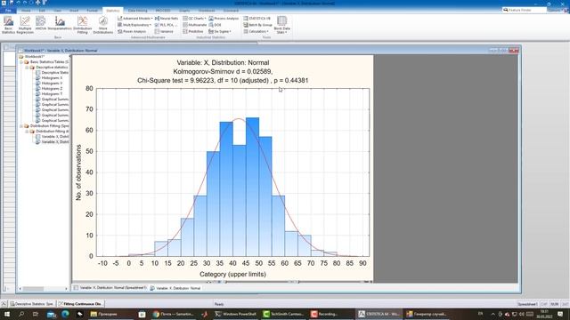Launch the Multiple Regression tool

coord(25,25)
